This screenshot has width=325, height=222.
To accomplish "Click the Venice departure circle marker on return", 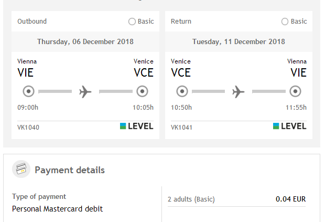I will pyautogui.click(x=182, y=91).
